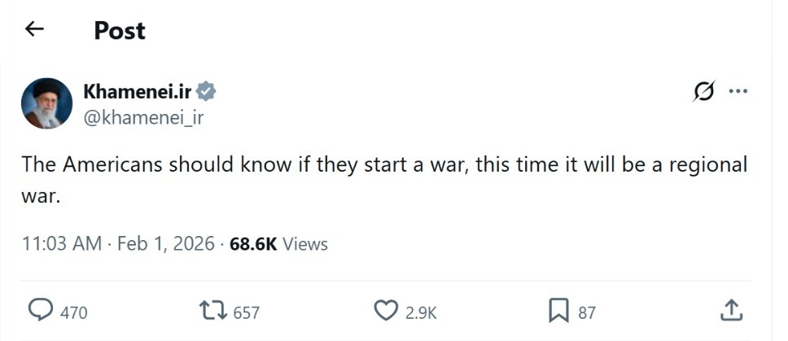This screenshot has width=788, height=341.
Task: Open the Khamenei.ir display name link
Action: click(137, 91)
